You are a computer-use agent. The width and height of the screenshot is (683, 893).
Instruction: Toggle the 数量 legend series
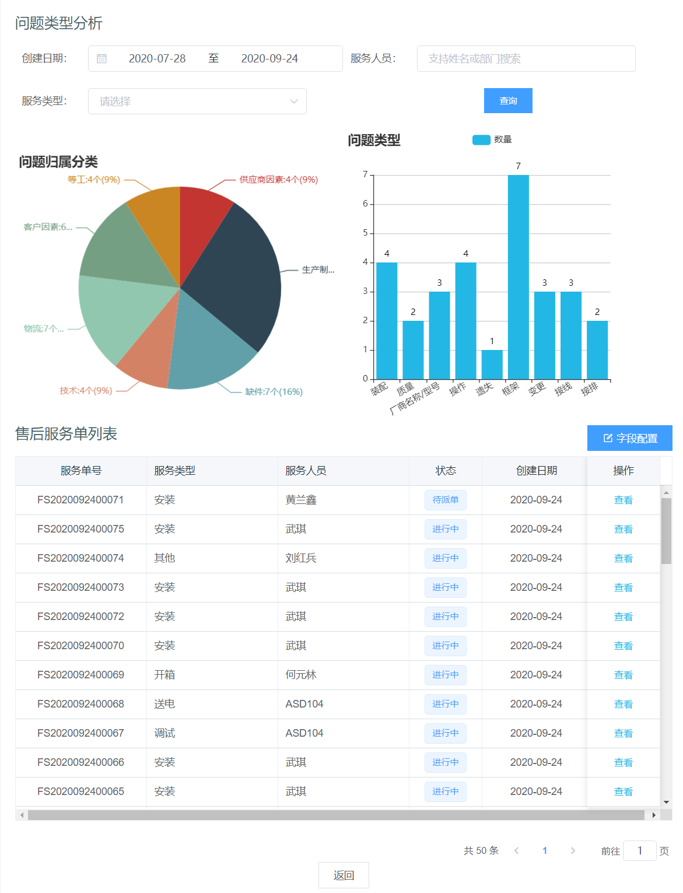[481, 139]
